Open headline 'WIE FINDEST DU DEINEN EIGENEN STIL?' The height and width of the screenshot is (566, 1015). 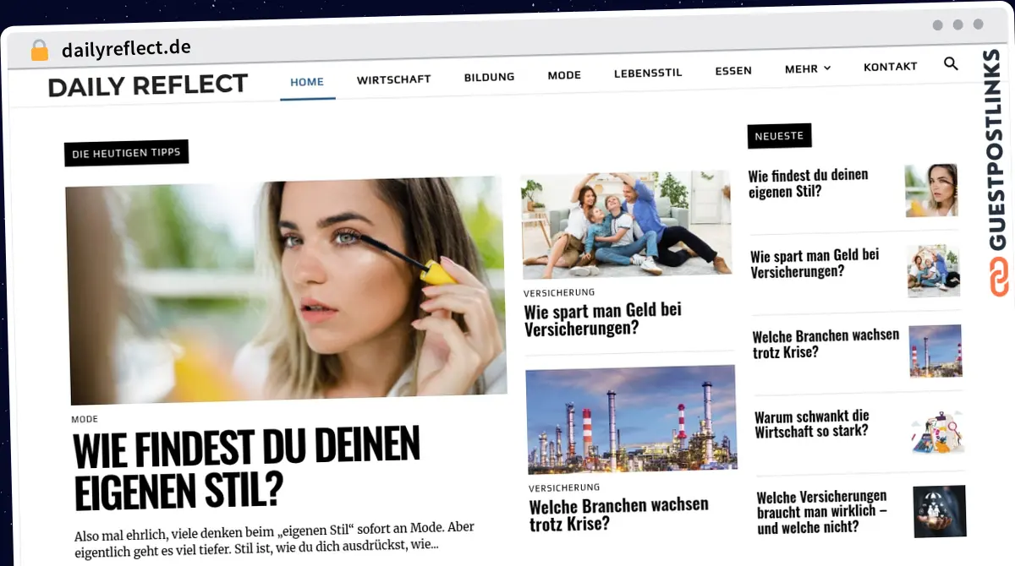pos(246,466)
